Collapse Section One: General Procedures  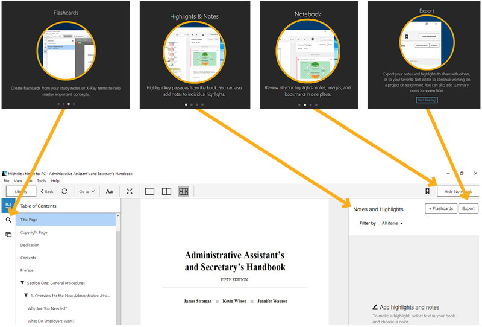click(x=22, y=283)
